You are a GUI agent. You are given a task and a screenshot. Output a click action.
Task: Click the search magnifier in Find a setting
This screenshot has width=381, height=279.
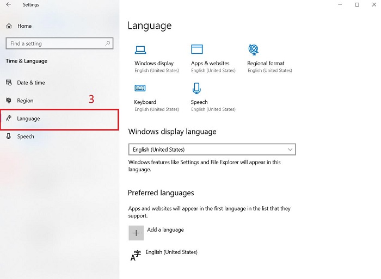coord(108,44)
